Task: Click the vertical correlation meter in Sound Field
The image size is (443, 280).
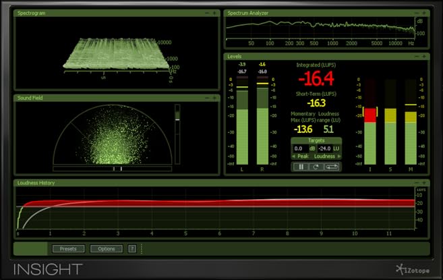Action: [x=177, y=134]
